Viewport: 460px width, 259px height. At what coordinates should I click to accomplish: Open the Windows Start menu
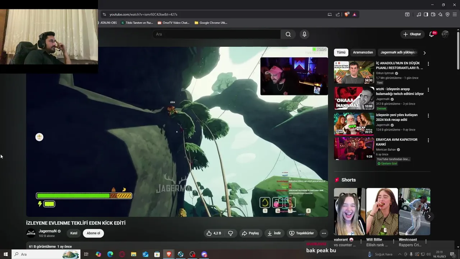pos(6,254)
